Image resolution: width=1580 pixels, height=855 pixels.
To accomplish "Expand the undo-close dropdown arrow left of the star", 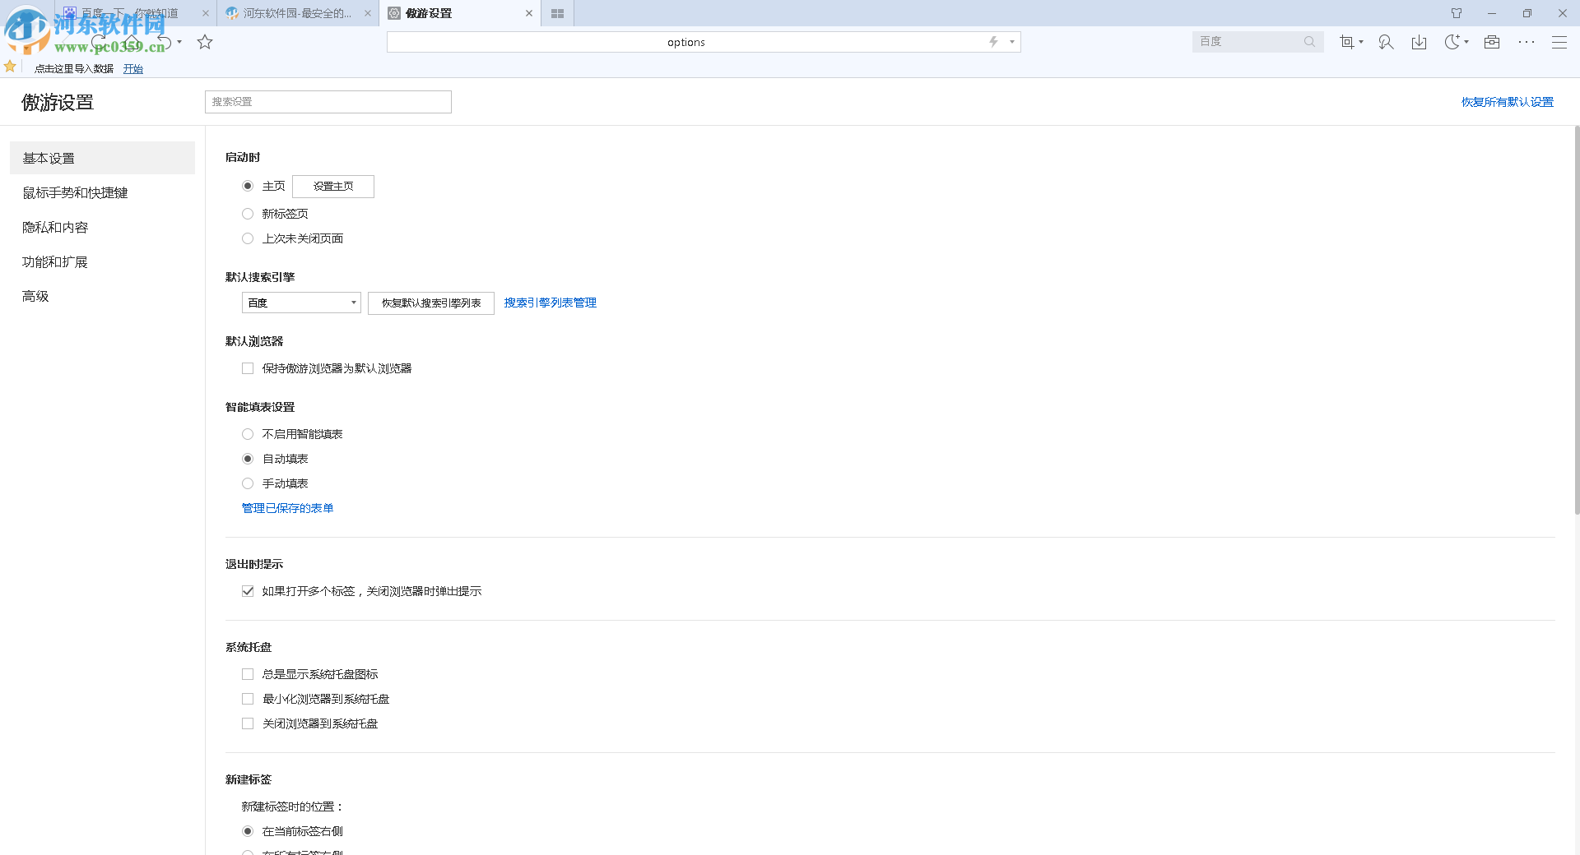I will [179, 42].
